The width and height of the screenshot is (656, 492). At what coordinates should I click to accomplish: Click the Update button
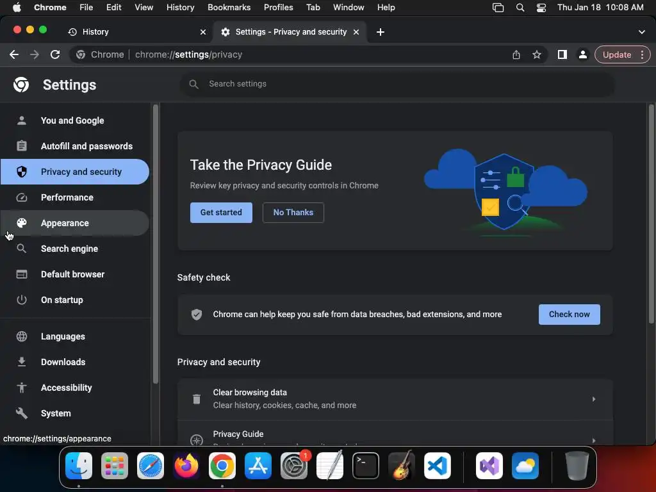[x=617, y=54]
